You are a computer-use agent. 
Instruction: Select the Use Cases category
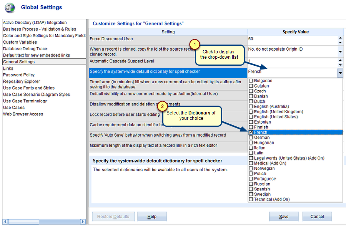click(x=14, y=108)
